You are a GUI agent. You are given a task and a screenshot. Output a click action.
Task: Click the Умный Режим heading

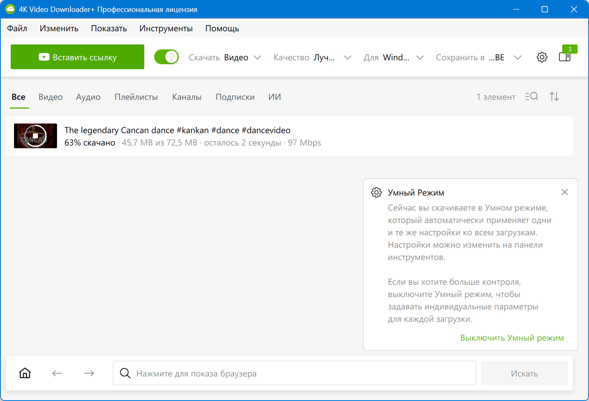tap(416, 193)
